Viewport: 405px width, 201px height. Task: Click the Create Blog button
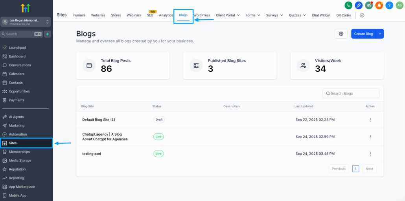click(x=363, y=34)
